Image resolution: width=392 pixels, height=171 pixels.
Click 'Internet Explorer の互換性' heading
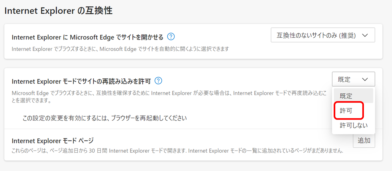pyautogui.click(x=58, y=11)
